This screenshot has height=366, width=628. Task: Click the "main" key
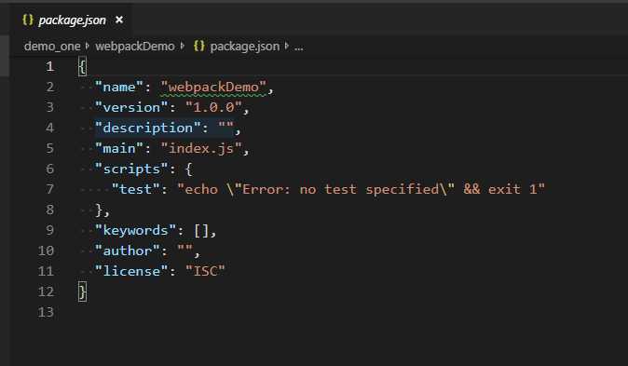point(119,149)
